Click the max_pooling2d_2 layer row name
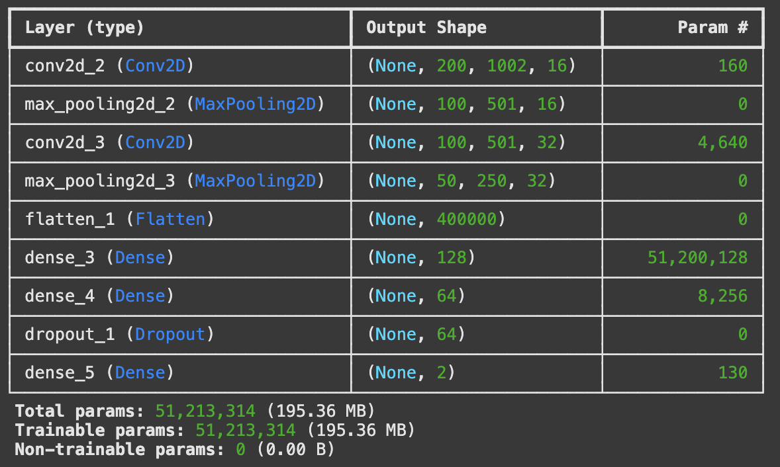This screenshot has height=467, width=780. point(175,105)
